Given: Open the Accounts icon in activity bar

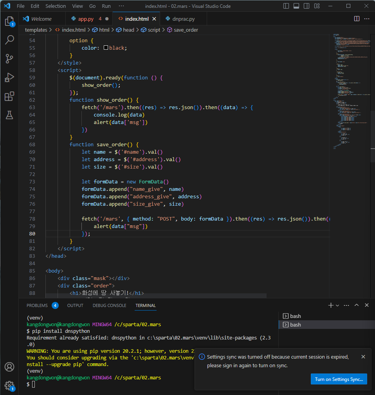Looking at the screenshot, I should click(9, 367).
